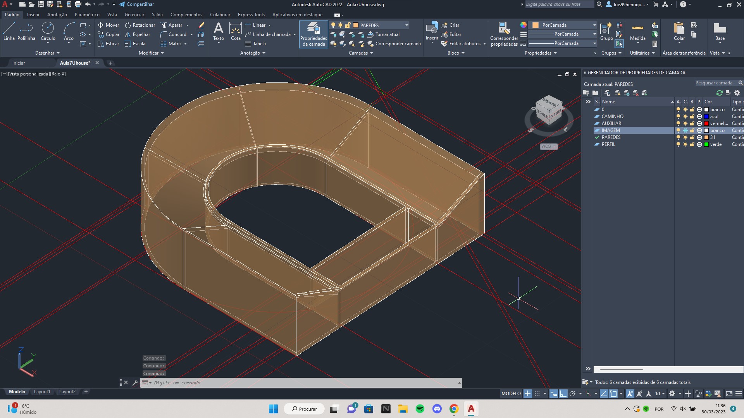Open the PorCamada color dropdown
The height and width of the screenshot is (418, 744).
594,25
